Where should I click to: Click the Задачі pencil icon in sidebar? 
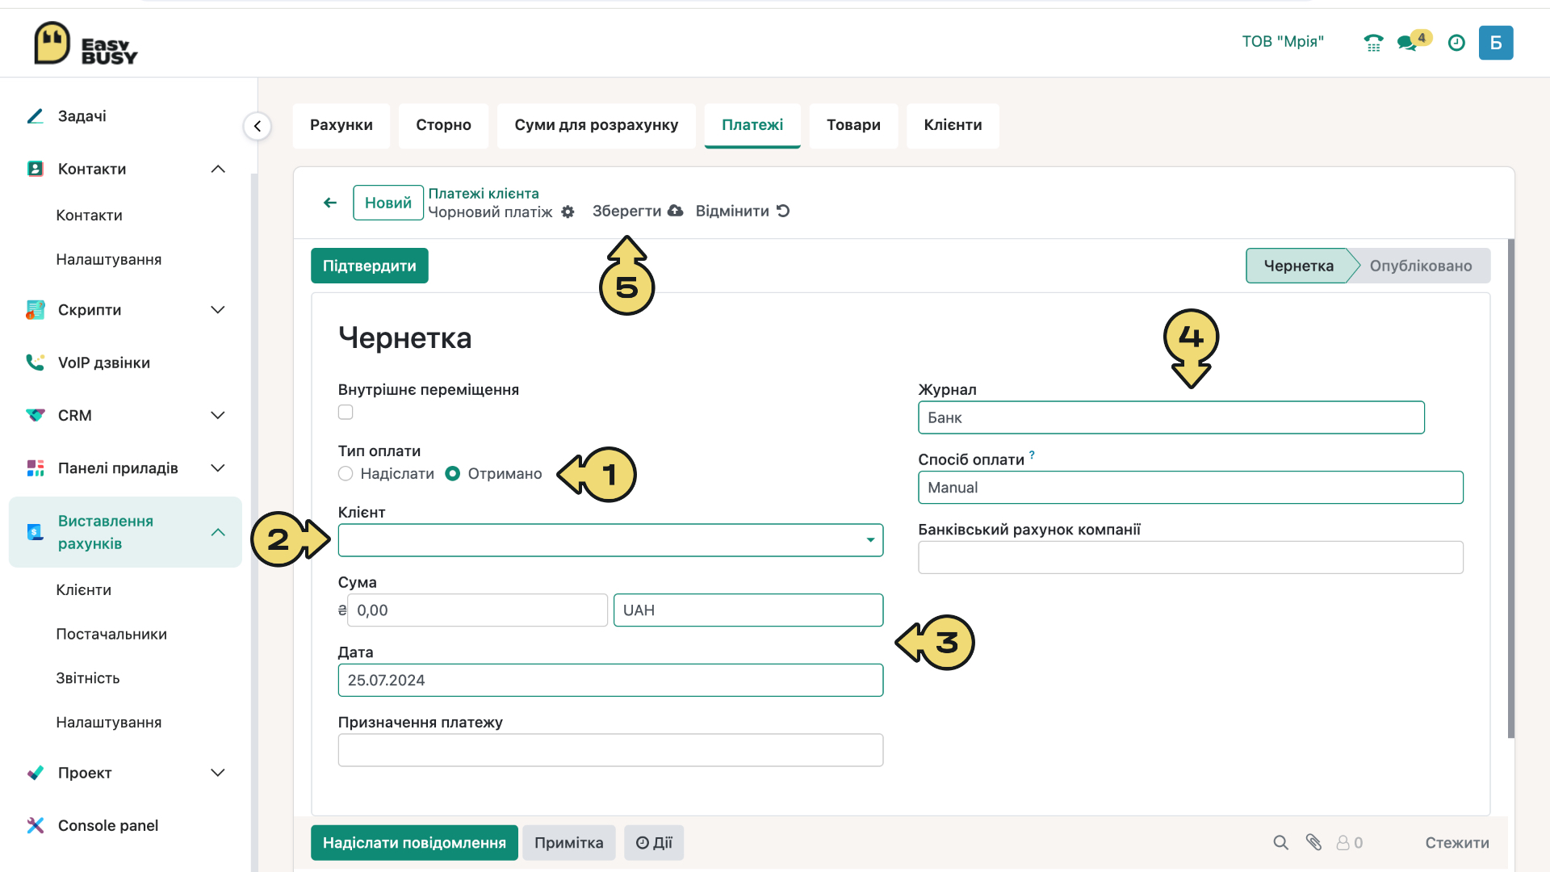click(36, 116)
